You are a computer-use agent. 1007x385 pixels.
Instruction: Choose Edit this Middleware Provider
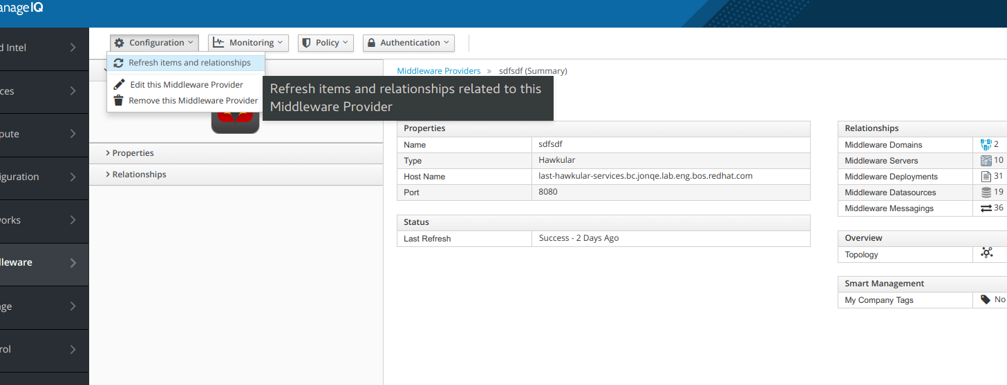[186, 85]
